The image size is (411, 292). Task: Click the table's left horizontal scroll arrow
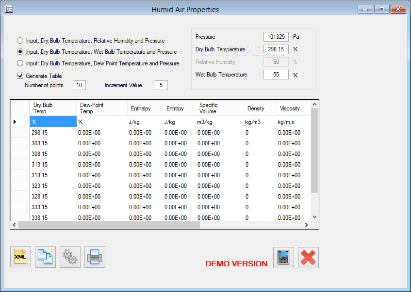(14, 225)
